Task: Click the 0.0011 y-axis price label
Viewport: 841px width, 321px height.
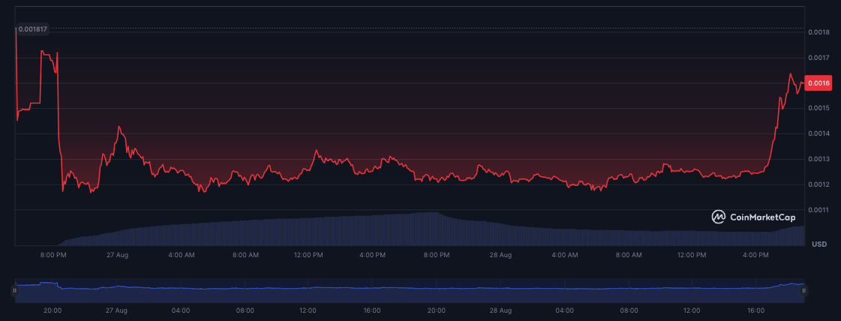Action: [x=819, y=210]
